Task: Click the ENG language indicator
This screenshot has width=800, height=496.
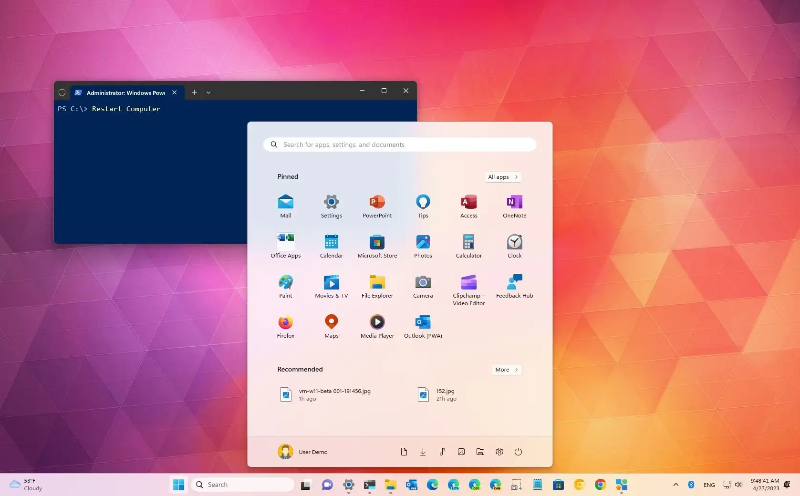Action: point(709,485)
